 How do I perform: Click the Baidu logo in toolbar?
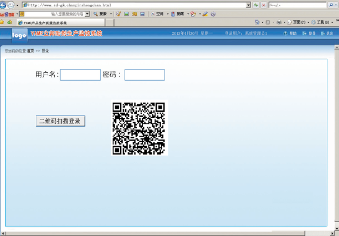[7, 14]
